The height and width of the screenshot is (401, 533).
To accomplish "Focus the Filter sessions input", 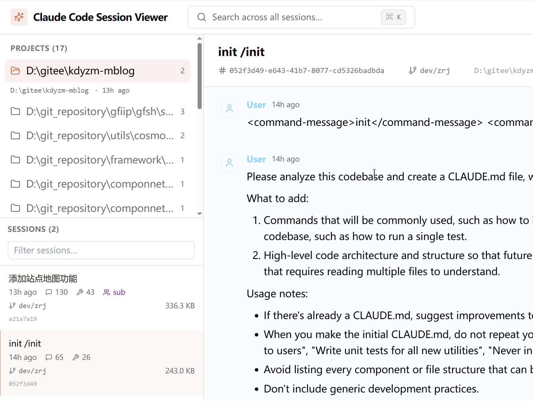I will [101, 250].
